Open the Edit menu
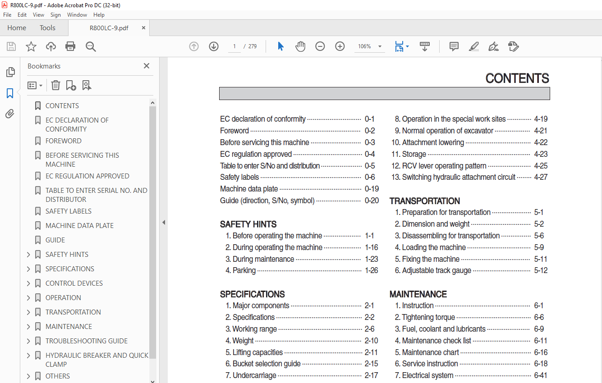Screen dimensions: 602x383 pos(22,15)
